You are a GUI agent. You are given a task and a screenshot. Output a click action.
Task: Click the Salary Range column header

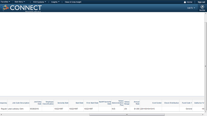pos(127,103)
